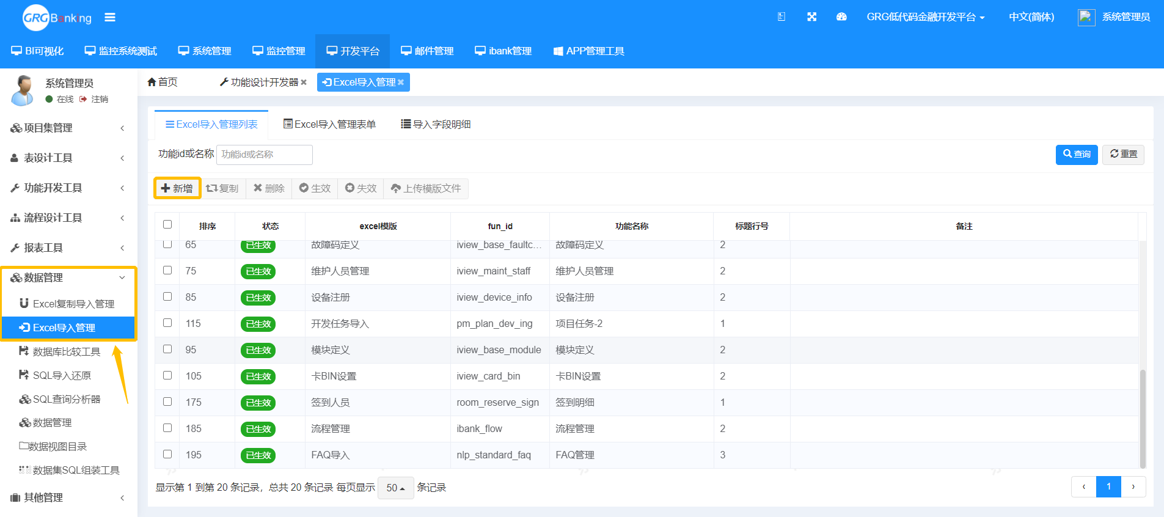Collapse 数据管理 sidebar group
This screenshot has height=517, width=1164.
tap(68, 277)
